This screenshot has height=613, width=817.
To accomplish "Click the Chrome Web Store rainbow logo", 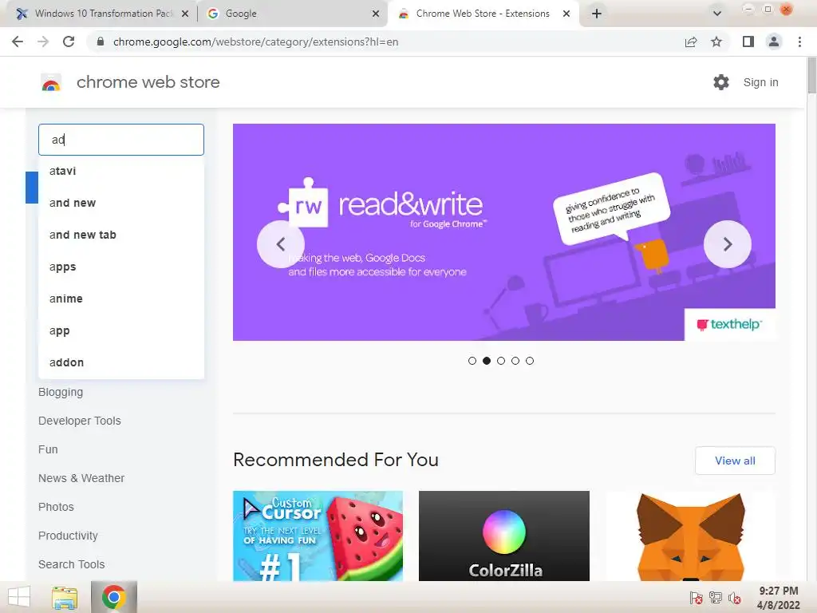I will coord(51,82).
